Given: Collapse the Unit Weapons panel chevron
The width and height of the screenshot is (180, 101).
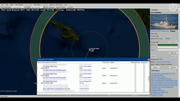Looking at the screenshot, I should 177,71.
